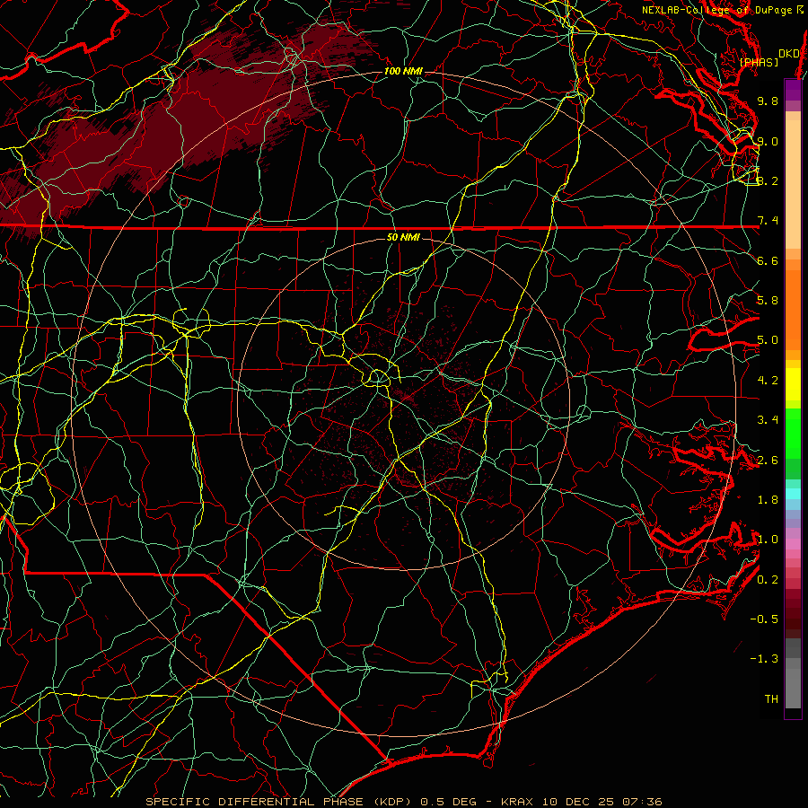Screen dimensions: 808x808
Task: Pick the cyan color bar segment
Action: [x=793, y=494]
